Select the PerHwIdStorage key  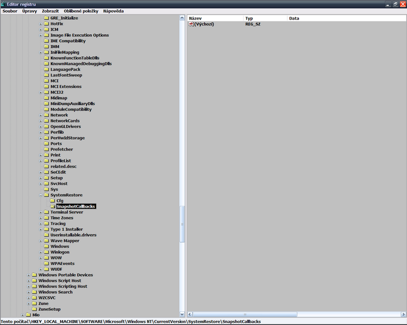(67, 138)
